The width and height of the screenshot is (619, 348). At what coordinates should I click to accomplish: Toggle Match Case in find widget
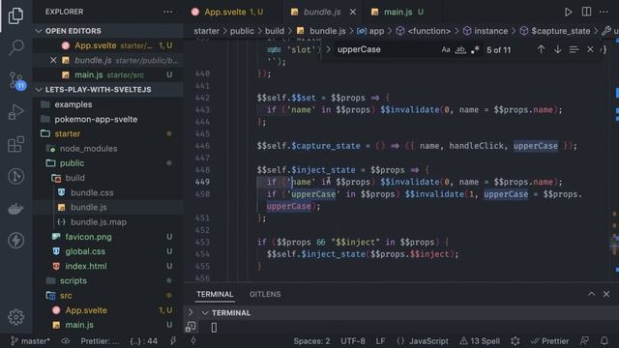point(446,49)
